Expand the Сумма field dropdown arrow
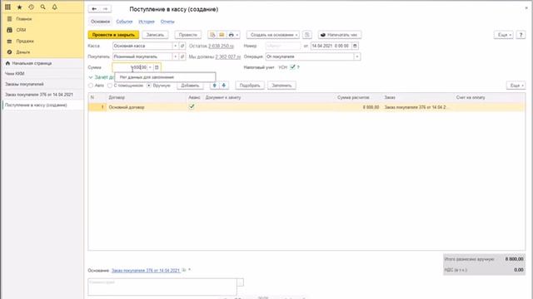 (x=150, y=67)
